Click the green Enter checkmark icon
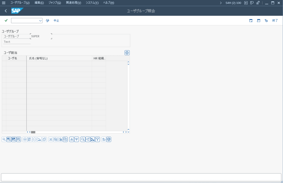The image size is (283, 183). click(6, 20)
